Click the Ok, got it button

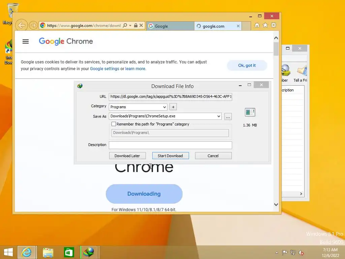click(x=247, y=65)
